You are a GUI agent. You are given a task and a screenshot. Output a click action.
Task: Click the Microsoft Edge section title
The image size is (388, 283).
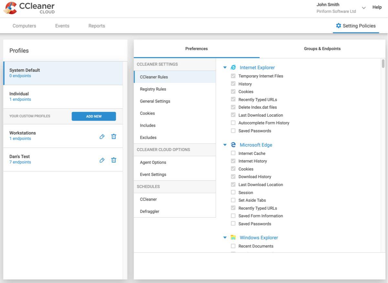[256, 145]
